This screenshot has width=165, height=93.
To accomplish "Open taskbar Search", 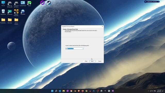I will [x=56, y=91].
